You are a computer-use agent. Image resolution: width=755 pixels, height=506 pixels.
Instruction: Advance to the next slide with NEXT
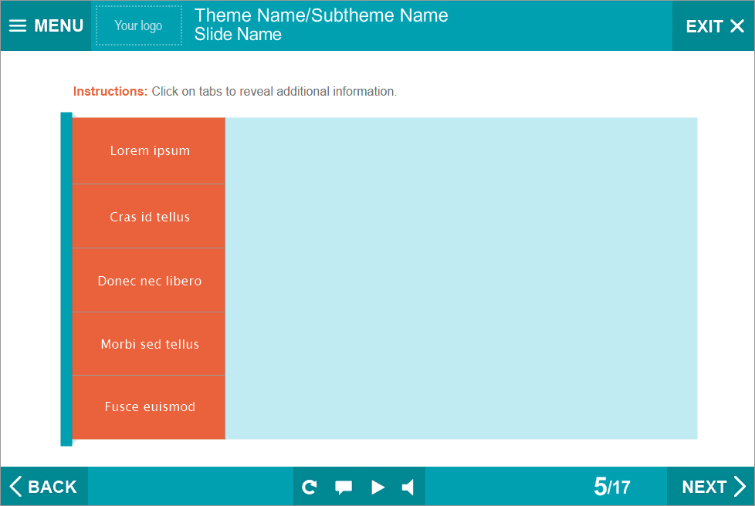coord(713,487)
